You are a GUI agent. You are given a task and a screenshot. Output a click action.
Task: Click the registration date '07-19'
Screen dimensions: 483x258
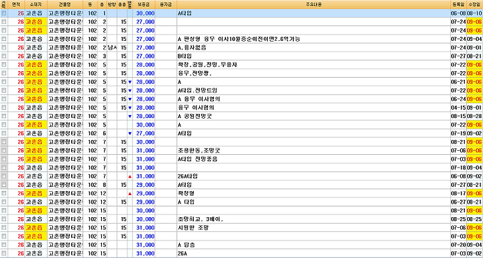(x=458, y=133)
